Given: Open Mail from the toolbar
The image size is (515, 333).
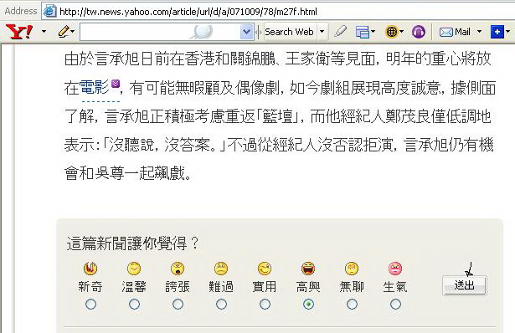Looking at the screenshot, I should point(455,32).
